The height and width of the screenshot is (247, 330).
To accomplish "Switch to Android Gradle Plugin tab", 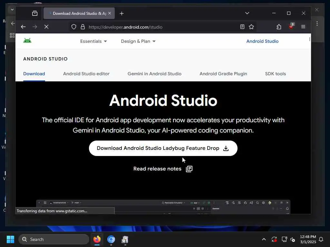I will pyautogui.click(x=223, y=74).
